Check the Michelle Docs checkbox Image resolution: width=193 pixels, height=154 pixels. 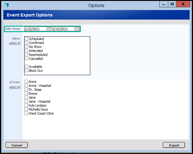click(26, 109)
